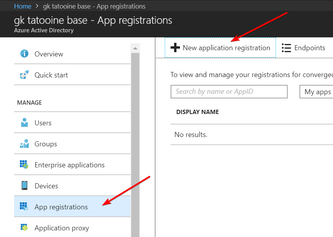Select the Groups icon in sidebar
The width and height of the screenshot is (333, 237).
pyautogui.click(x=25, y=143)
